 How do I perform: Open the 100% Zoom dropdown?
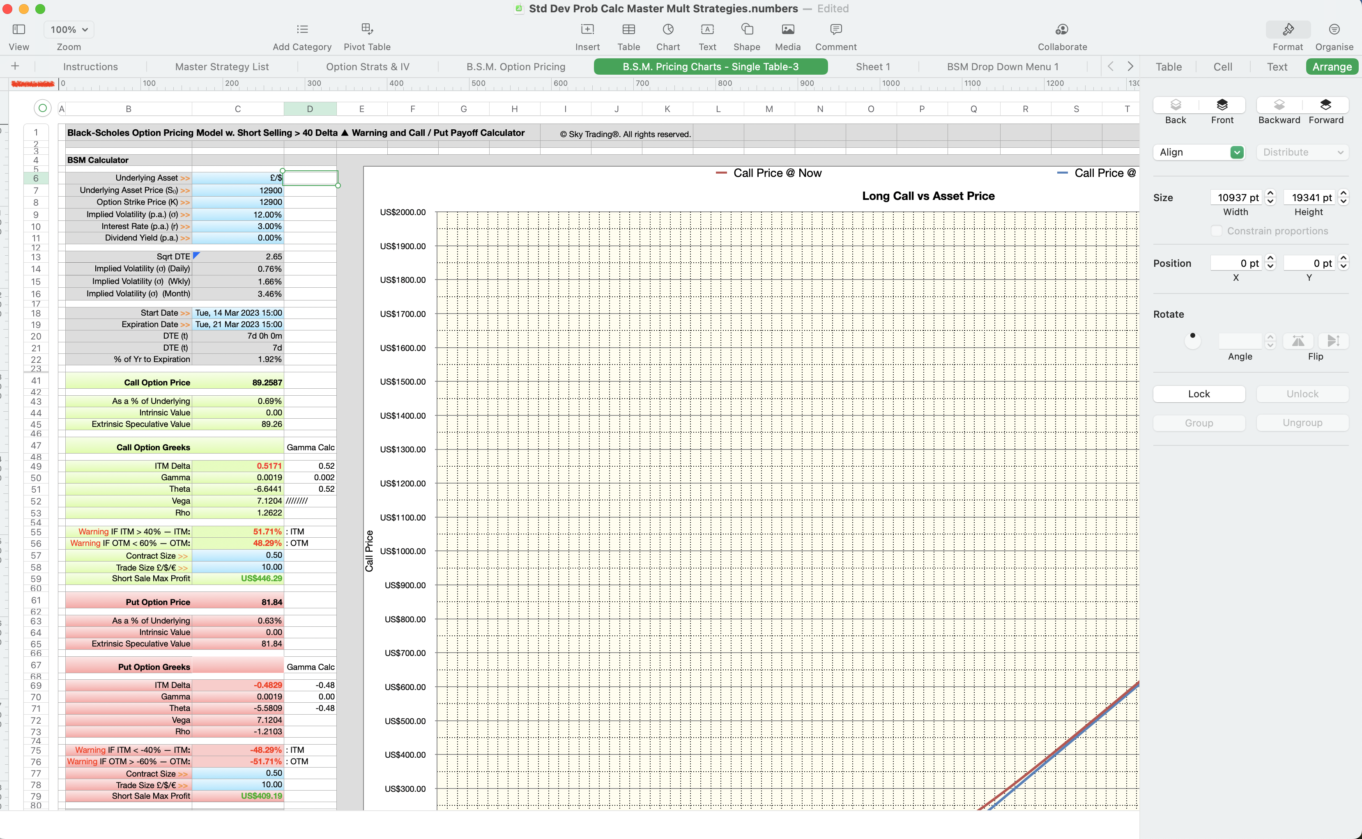[69, 30]
